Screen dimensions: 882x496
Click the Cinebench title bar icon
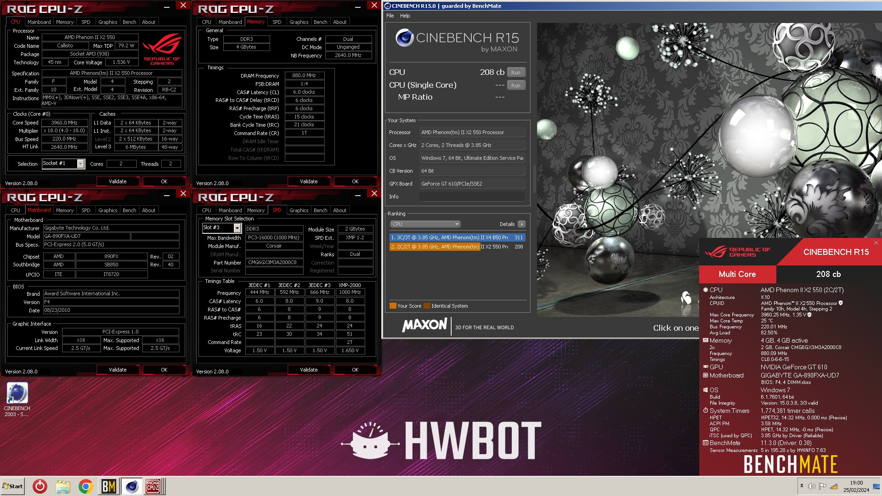(387, 6)
